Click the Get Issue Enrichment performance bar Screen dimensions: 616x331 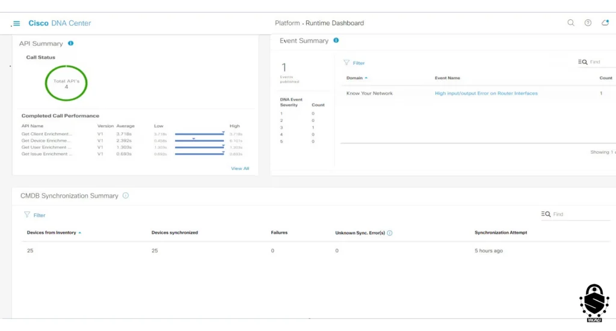coord(199,154)
